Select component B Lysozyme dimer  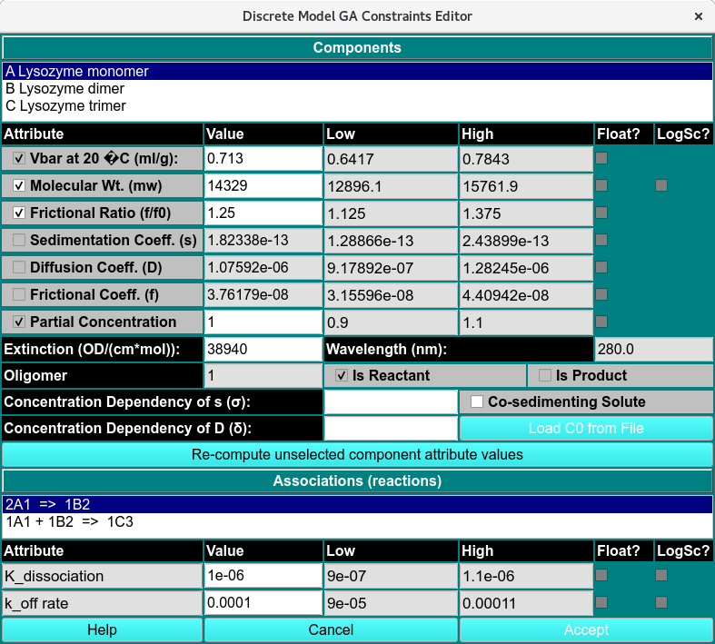pyautogui.click(x=358, y=88)
